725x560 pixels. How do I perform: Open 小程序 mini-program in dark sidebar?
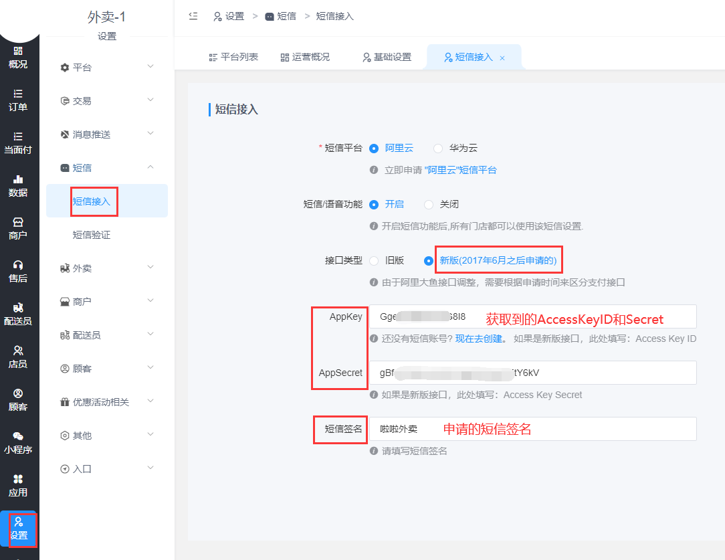coord(18,443)
